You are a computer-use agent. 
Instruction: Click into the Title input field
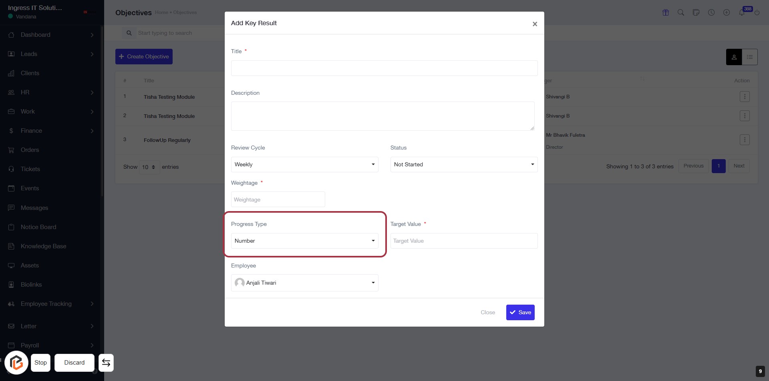coord(384,68)
